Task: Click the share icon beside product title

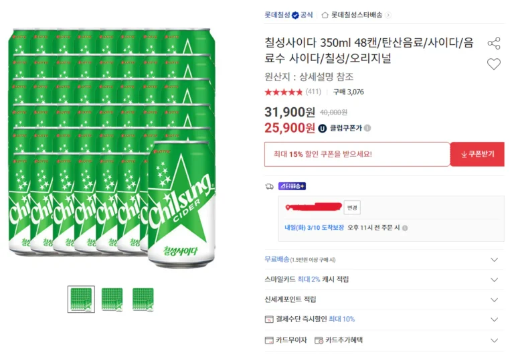Action: (494, 44)
